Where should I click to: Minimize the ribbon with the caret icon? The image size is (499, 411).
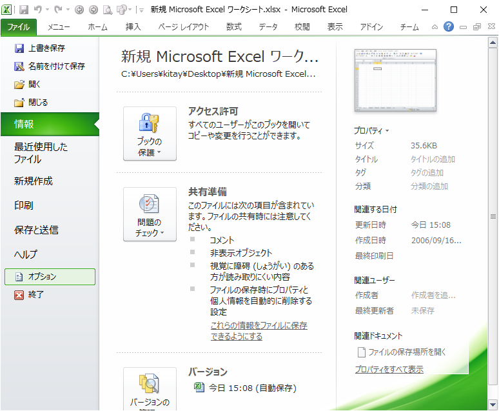coord(435,27)
